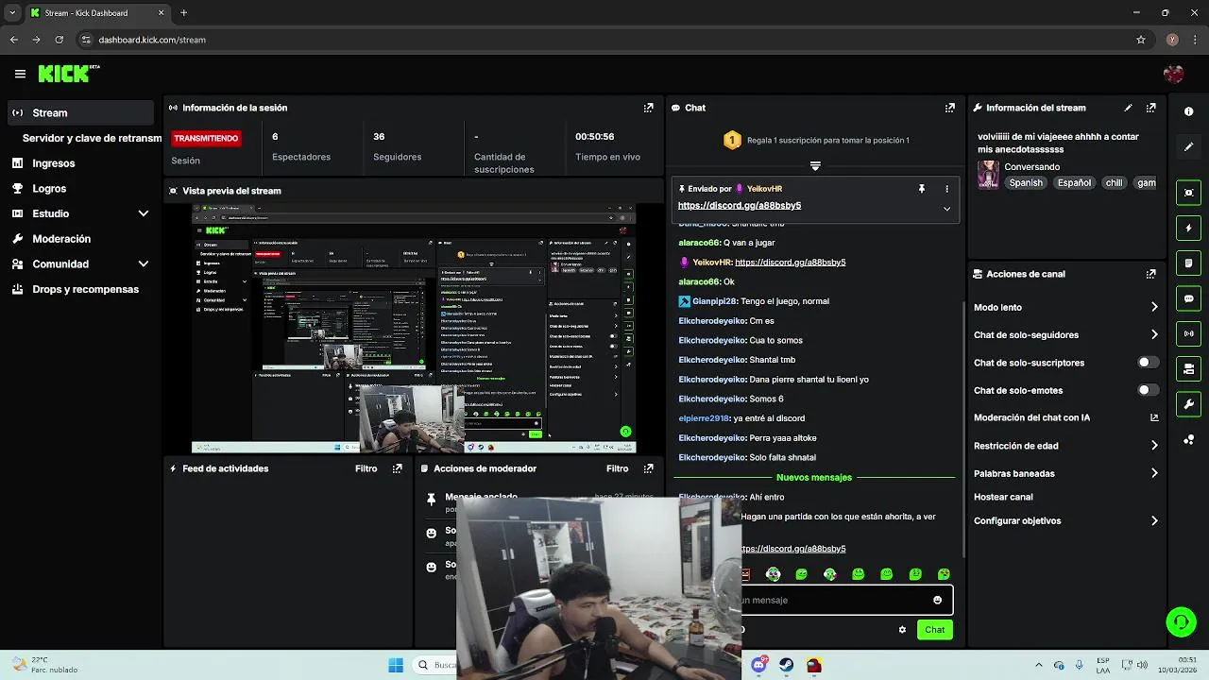Open Moderación del chat con IA external link
Viewport: 1209px width, 680px height.
pos(1154,417)
